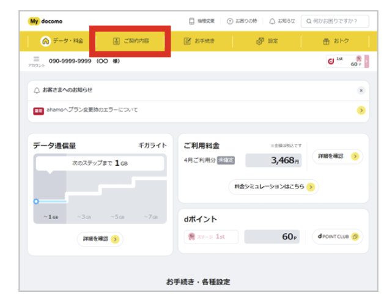Image resolution: width=392 pixels, height=298 pixels.
Task: Click the My docomo logo
Action: tap(45, 21)
